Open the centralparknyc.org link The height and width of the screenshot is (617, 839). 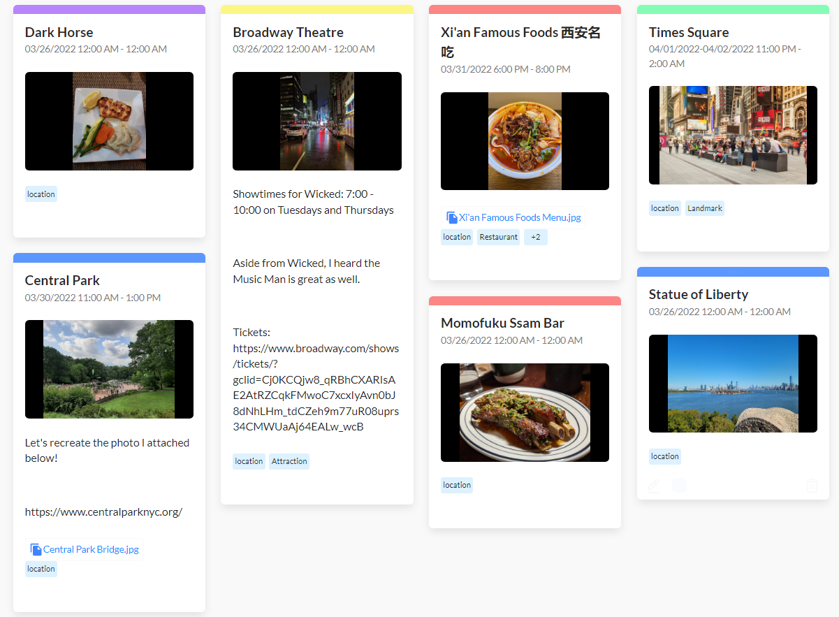(103, 512)
